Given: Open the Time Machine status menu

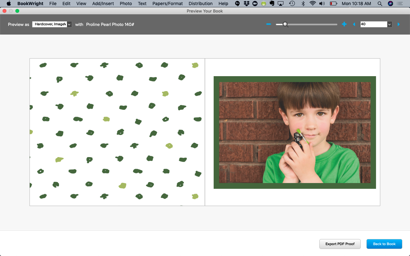Looking at the screenshot, I should (292, 4).
